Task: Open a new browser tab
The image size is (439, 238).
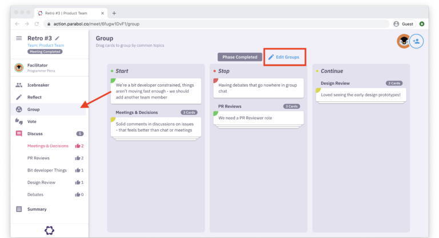Action: [114, 13]
